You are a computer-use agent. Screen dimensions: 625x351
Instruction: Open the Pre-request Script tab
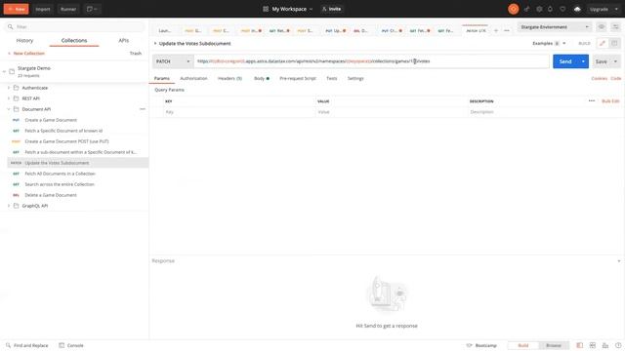pyautogui.click(x=298, y=78)
